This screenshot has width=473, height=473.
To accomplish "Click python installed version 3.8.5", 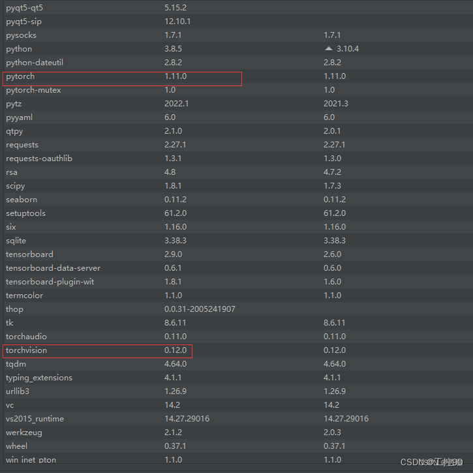I will [x=173, y=48].
